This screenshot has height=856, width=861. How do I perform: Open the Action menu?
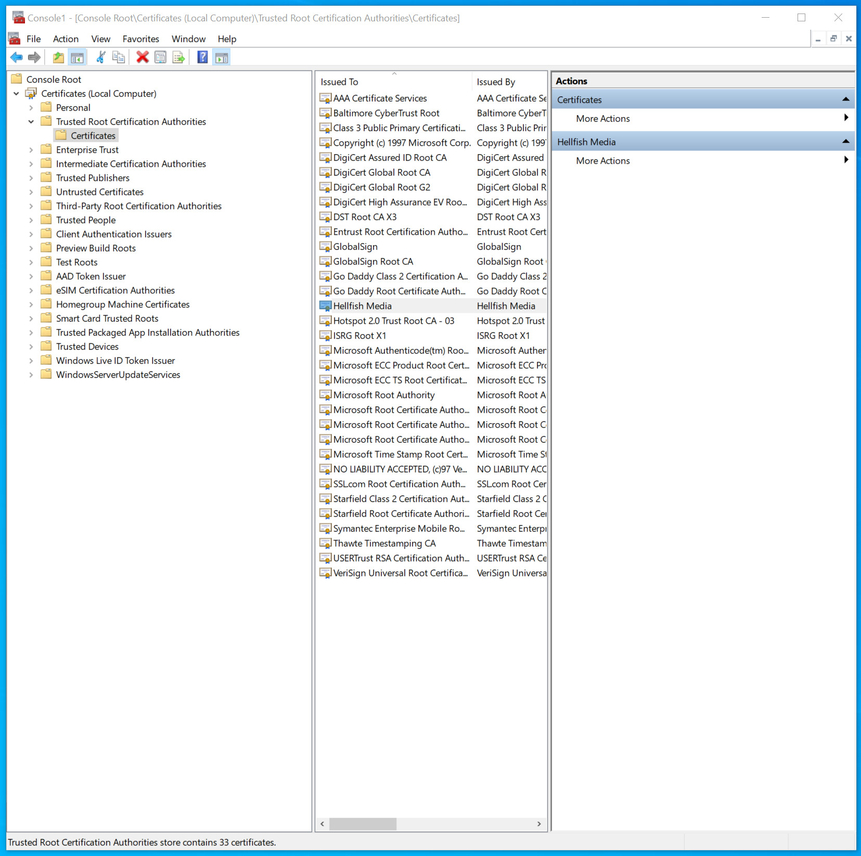click(x=66, y=39)
